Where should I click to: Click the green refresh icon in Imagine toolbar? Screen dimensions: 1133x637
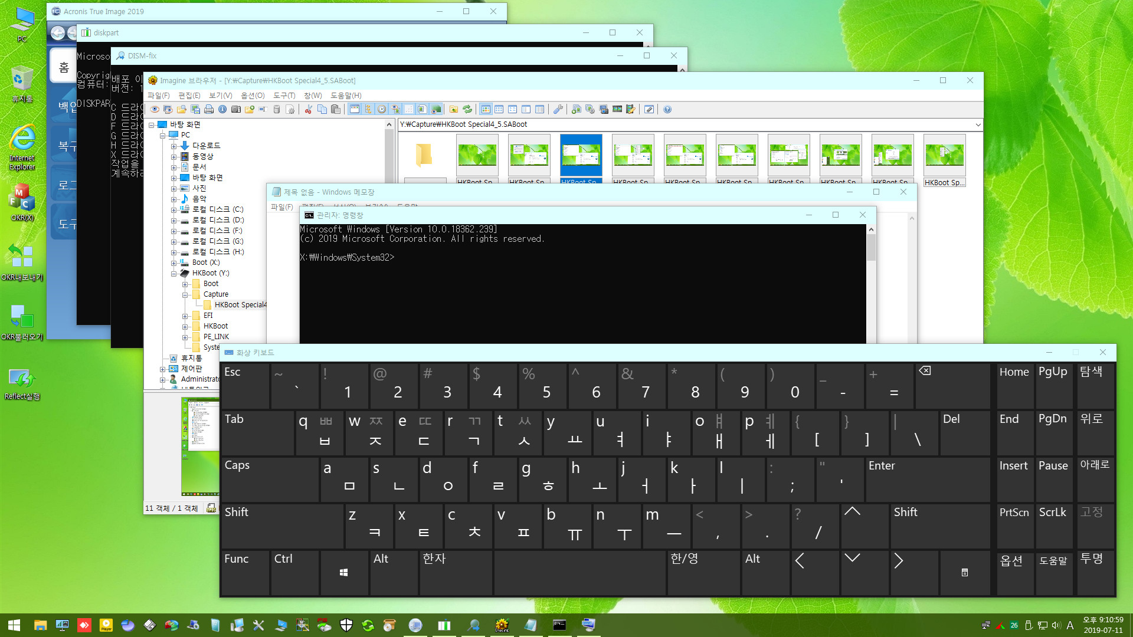click(x=467, y=109)
